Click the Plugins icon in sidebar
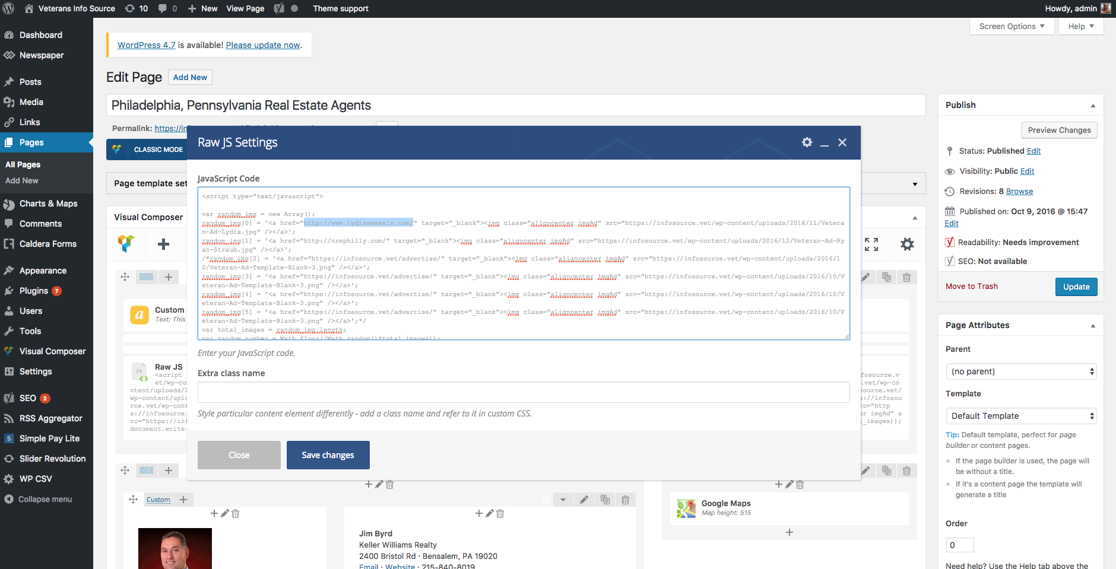This screenshot has width=1116, height=569. coord(9,291)
